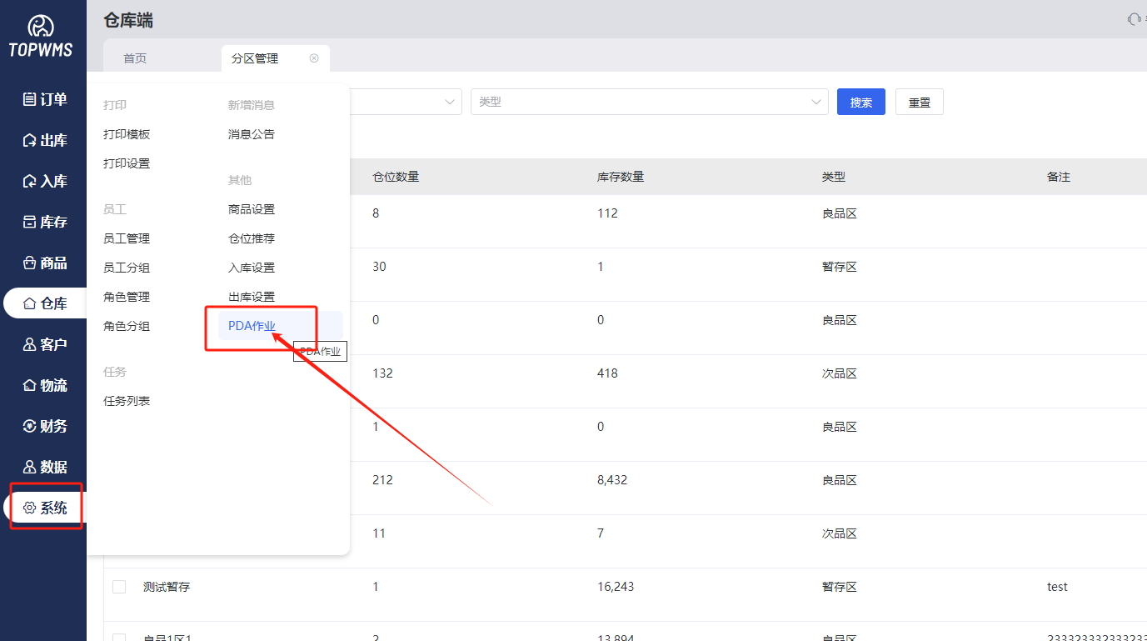1147x641 pixels.
Task: Choose 打印模板 from the flyout menu
Action: click(x=127, y=134)
